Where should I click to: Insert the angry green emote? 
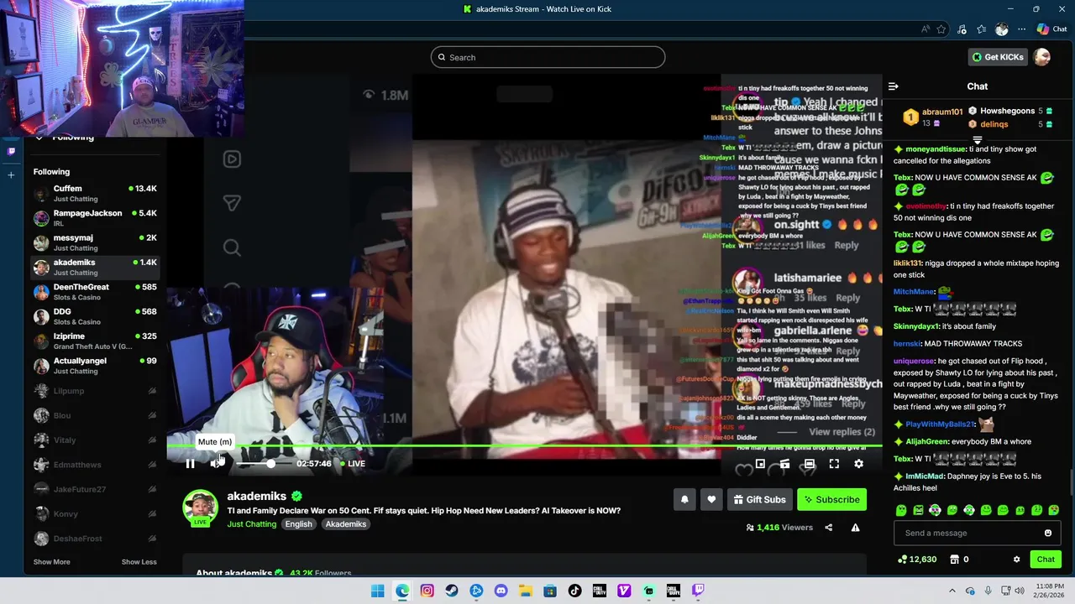coord(919,509)
